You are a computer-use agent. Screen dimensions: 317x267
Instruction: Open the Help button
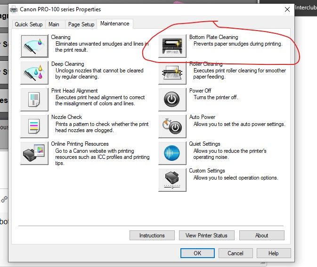pyautogui.click(x=274, y=253)
